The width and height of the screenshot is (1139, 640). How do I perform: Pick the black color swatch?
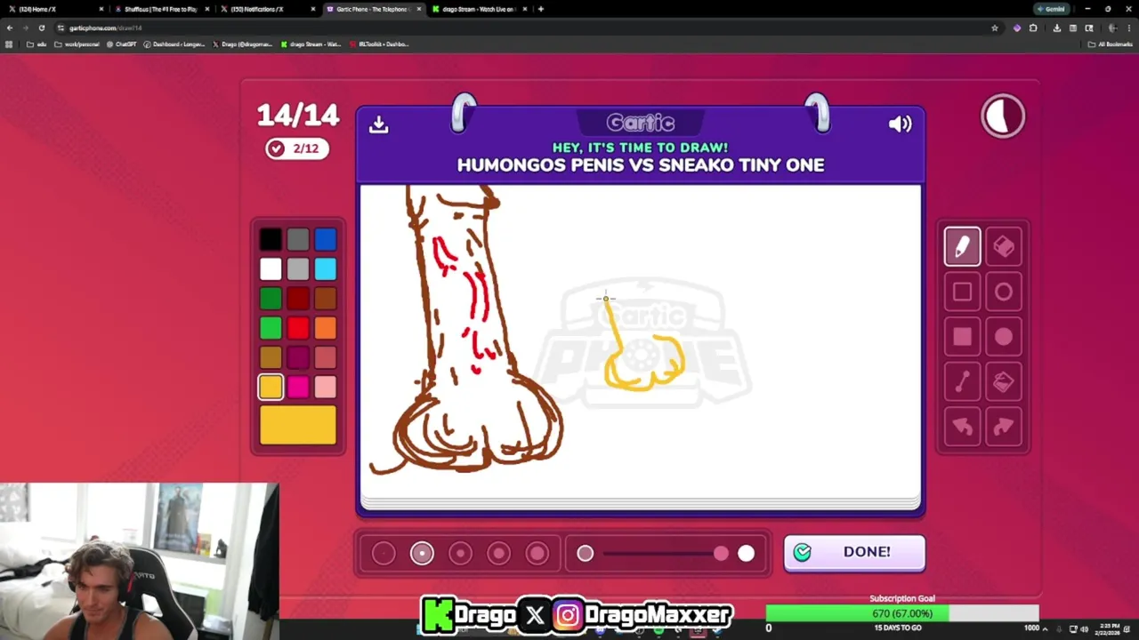coord(271,239)
